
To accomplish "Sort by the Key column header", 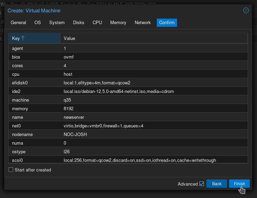I will coord(34,38).
